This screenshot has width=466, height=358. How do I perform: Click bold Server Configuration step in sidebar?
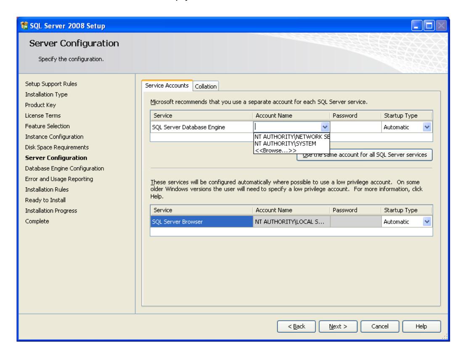click(x=56, y=158)
